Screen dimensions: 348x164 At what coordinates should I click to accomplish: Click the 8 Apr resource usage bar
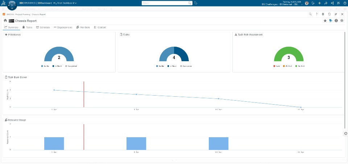(x=136, y=144)
